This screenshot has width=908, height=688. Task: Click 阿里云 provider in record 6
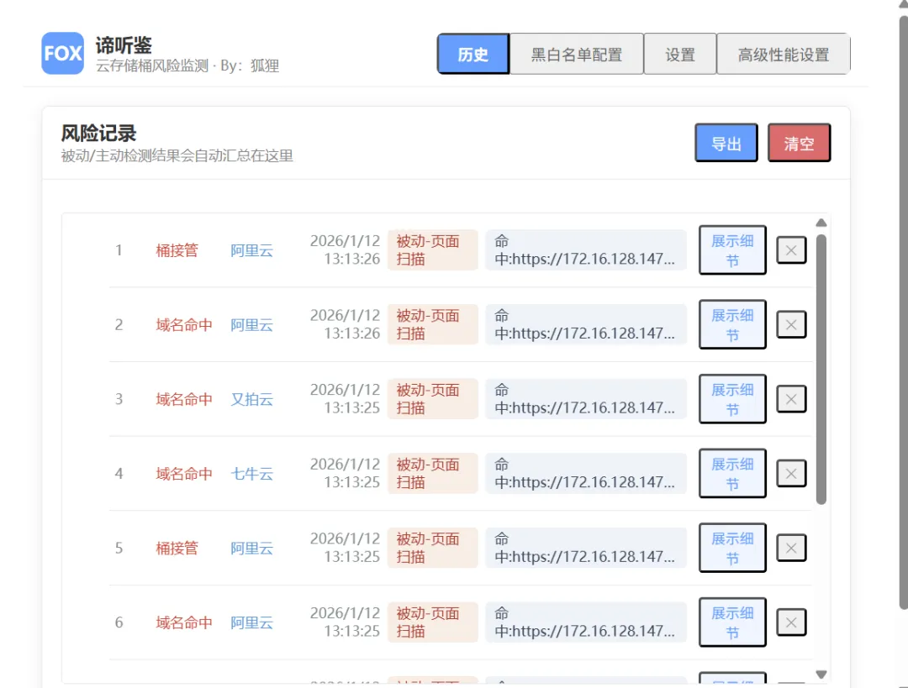(x=252, y=622)
